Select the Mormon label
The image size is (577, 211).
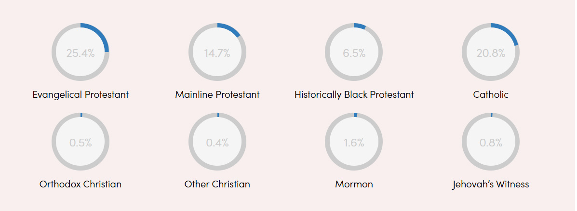[354, 184]
